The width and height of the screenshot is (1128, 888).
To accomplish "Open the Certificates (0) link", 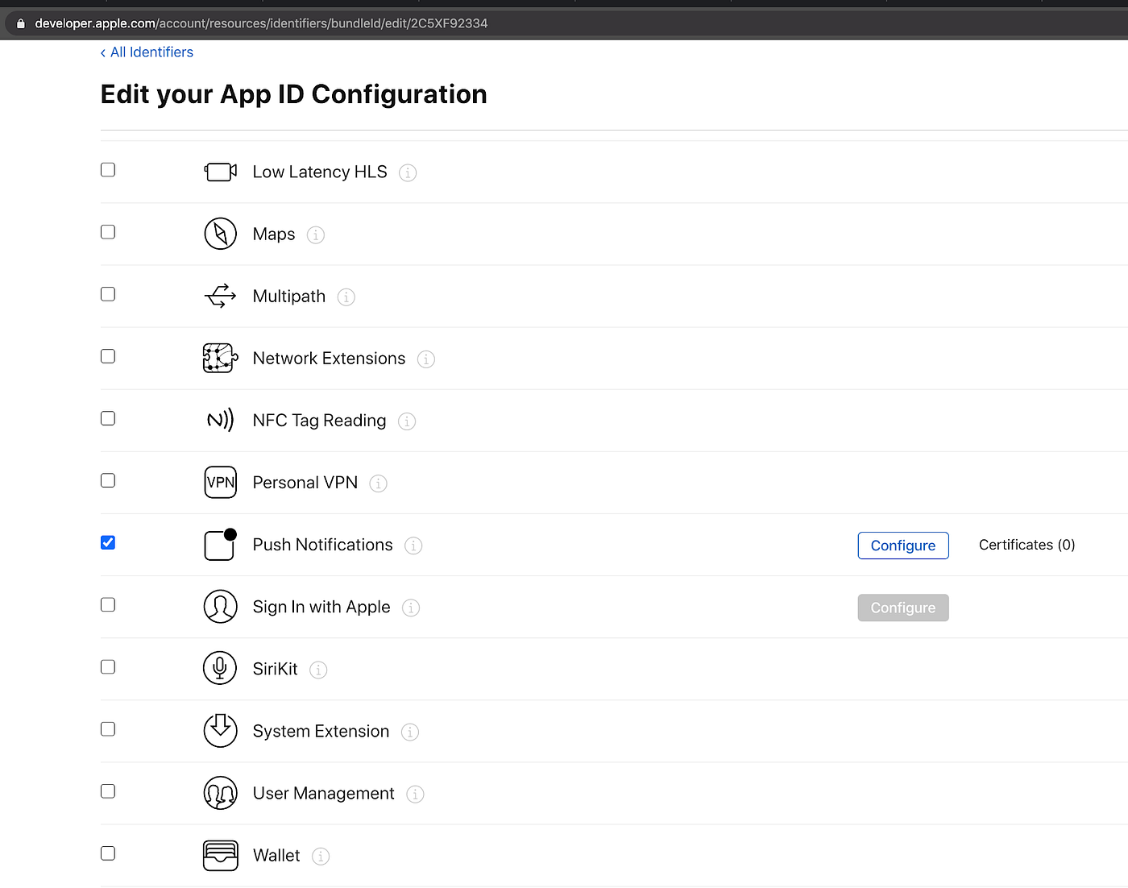I will (x=1026, y=545).
